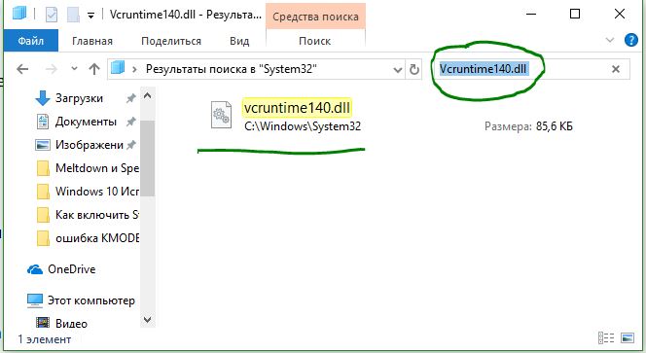646x353 pixels.
Task: Minimize the File Explorer window
Action: 531,14
